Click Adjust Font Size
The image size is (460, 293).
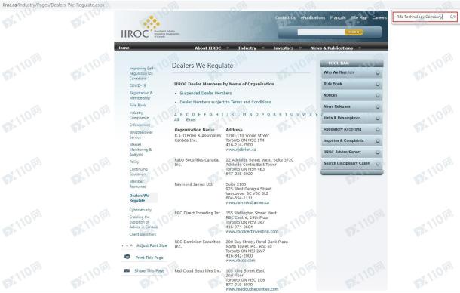(152, 245)
